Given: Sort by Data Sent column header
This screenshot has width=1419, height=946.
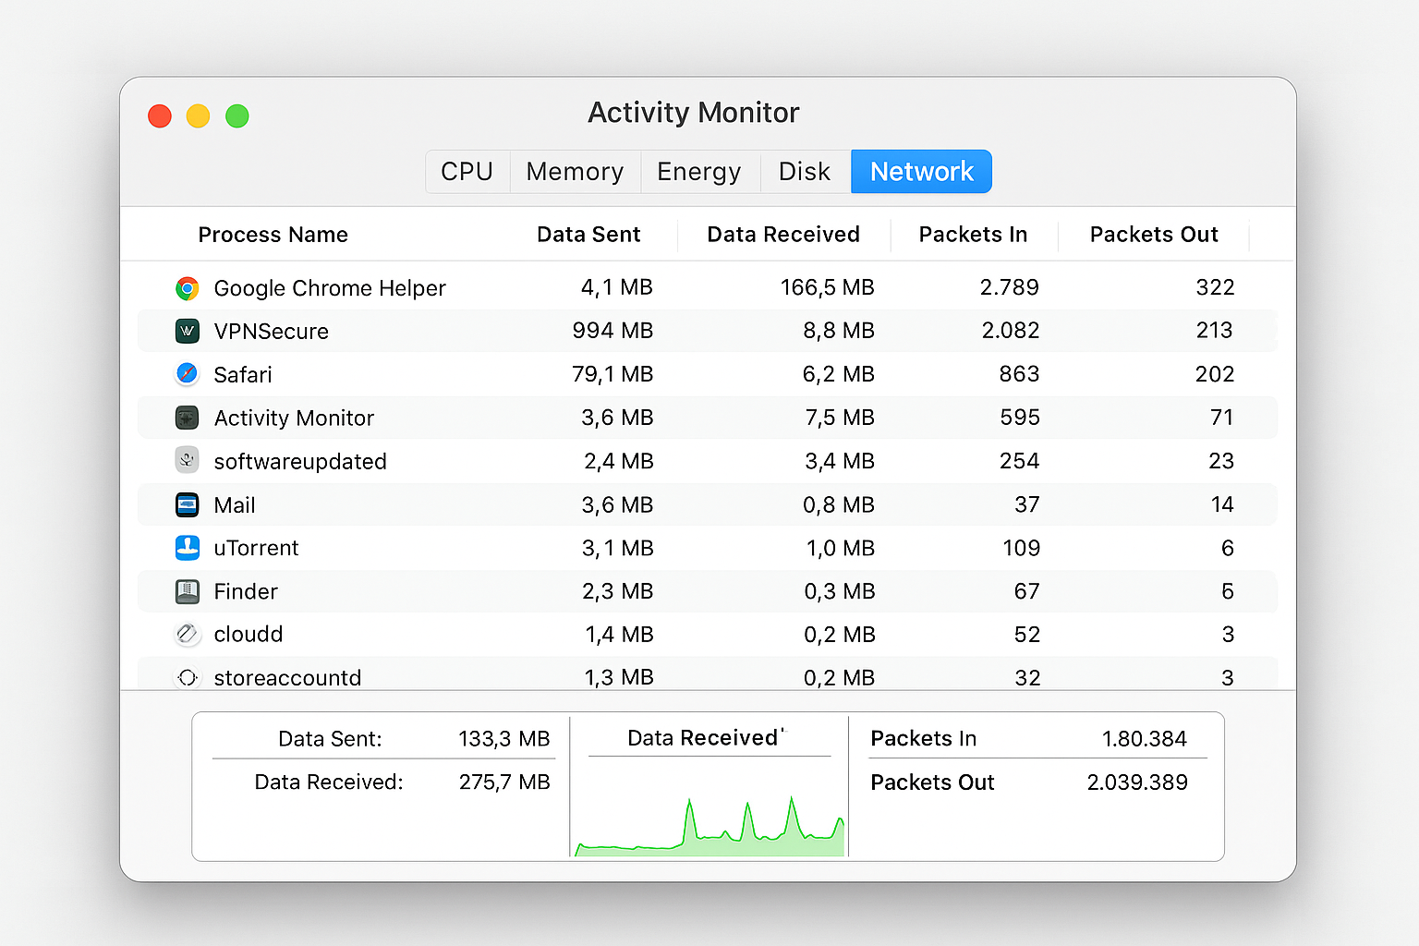Looking at the screenshot, I should 588,235.
